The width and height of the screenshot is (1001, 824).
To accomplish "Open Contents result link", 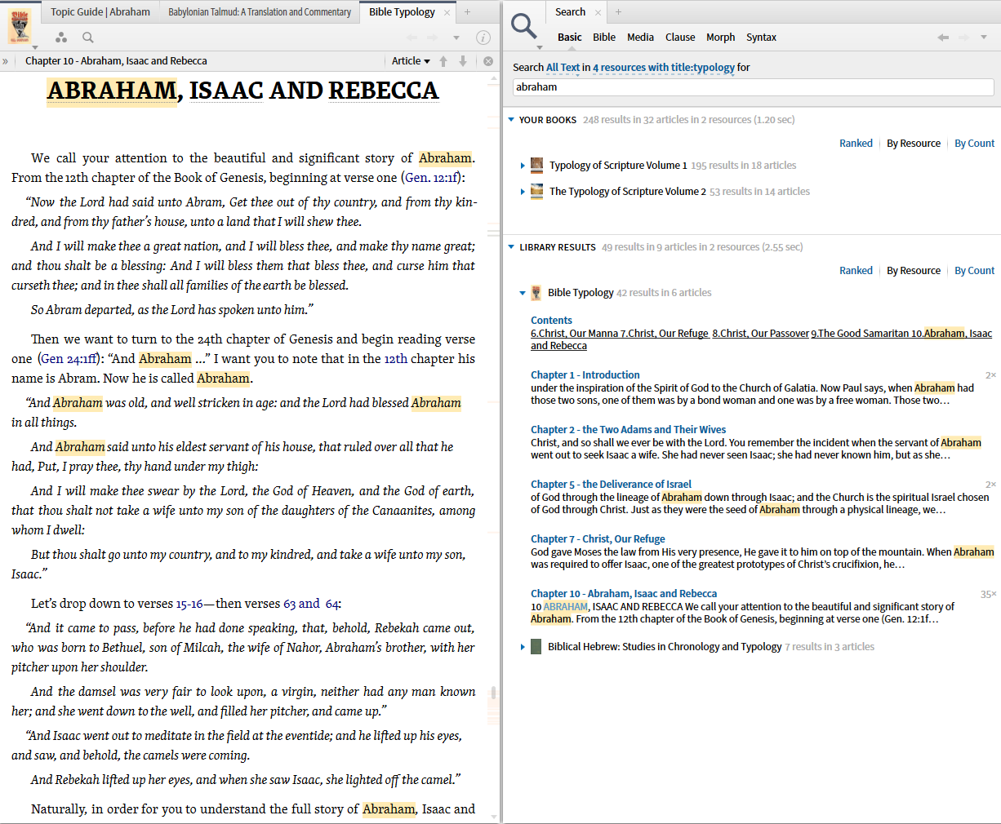I will (551, 321).
